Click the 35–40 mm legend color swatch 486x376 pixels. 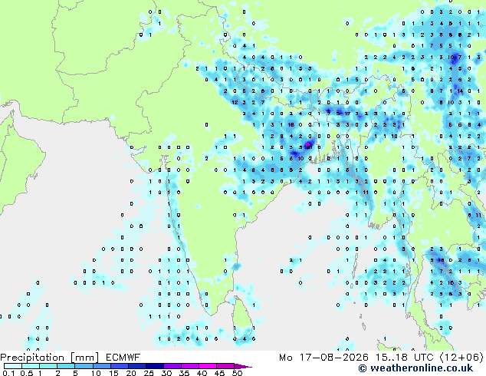click(x=189, y=366)
